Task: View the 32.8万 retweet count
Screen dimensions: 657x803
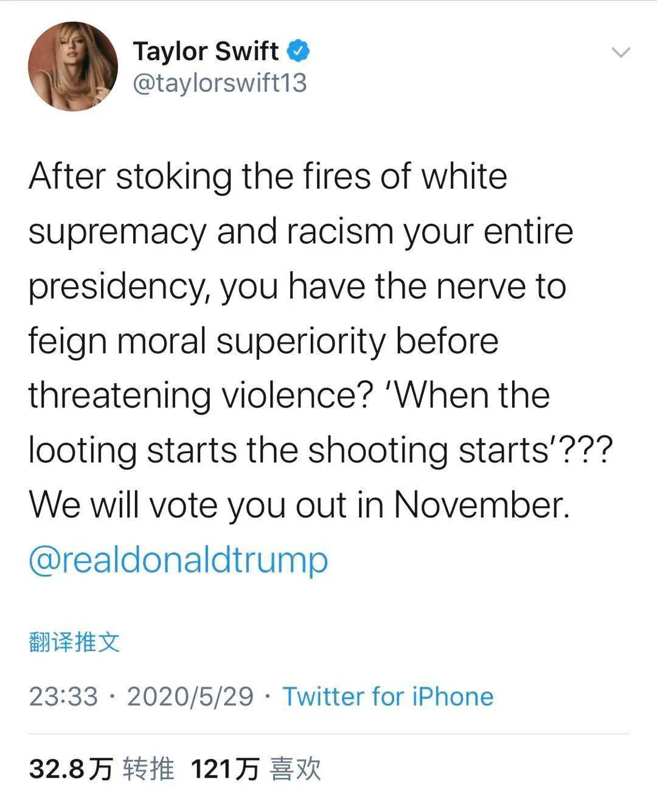Action: coord(71,769)
